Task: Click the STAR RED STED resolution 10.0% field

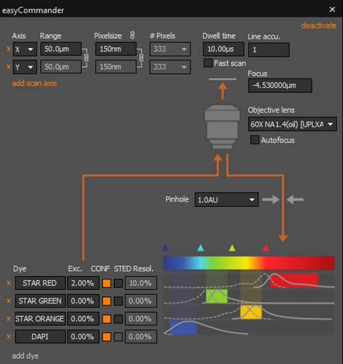Action: tap(141, 283)
